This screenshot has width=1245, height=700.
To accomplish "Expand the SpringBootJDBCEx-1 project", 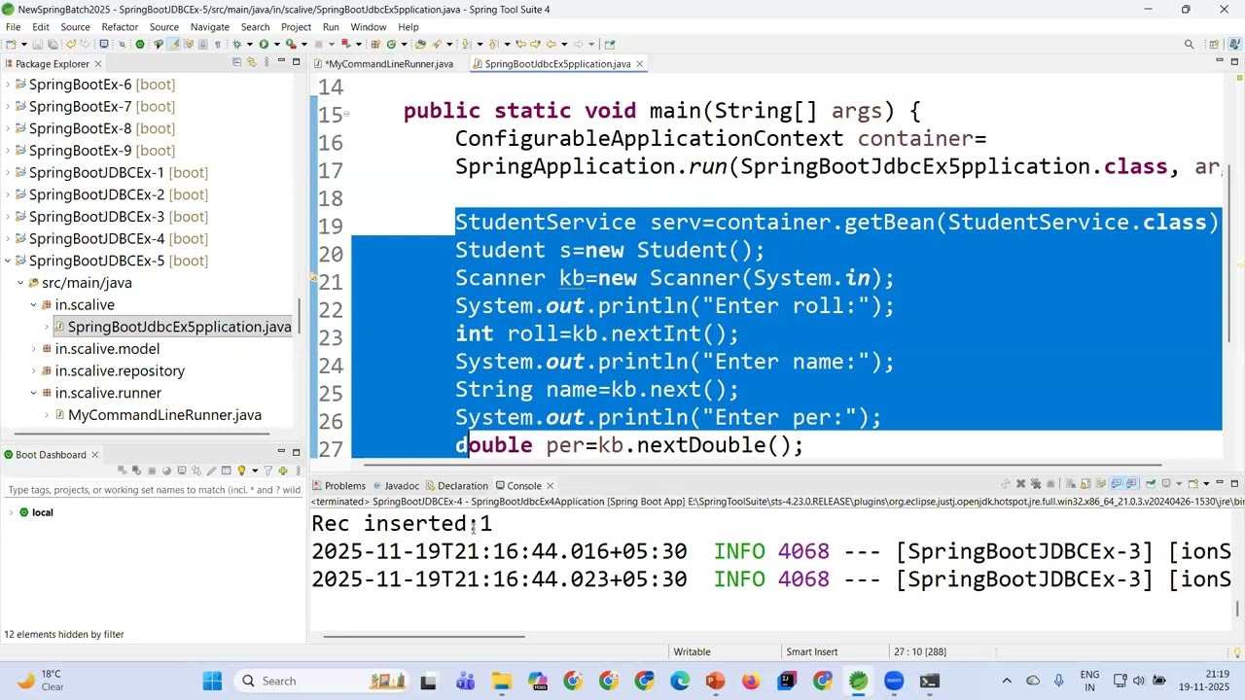I will click(8, 172).
